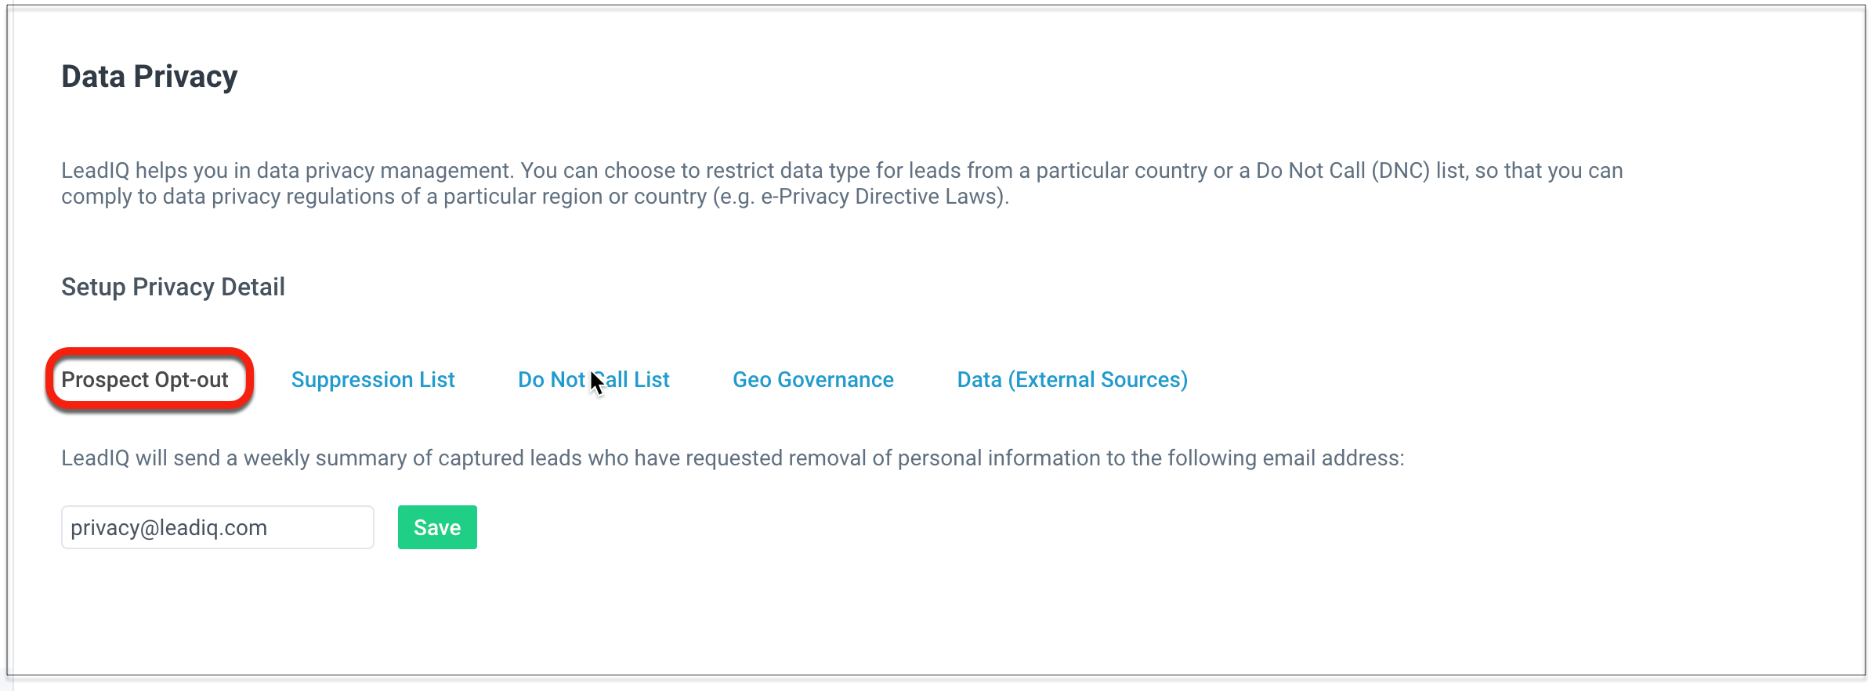Open the Data (External Sources) tab

[x=1072, y=380]
